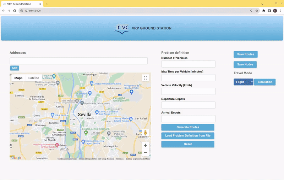
Task: Click the Basílica de la Macarena marker
Action: click(82, 103)
